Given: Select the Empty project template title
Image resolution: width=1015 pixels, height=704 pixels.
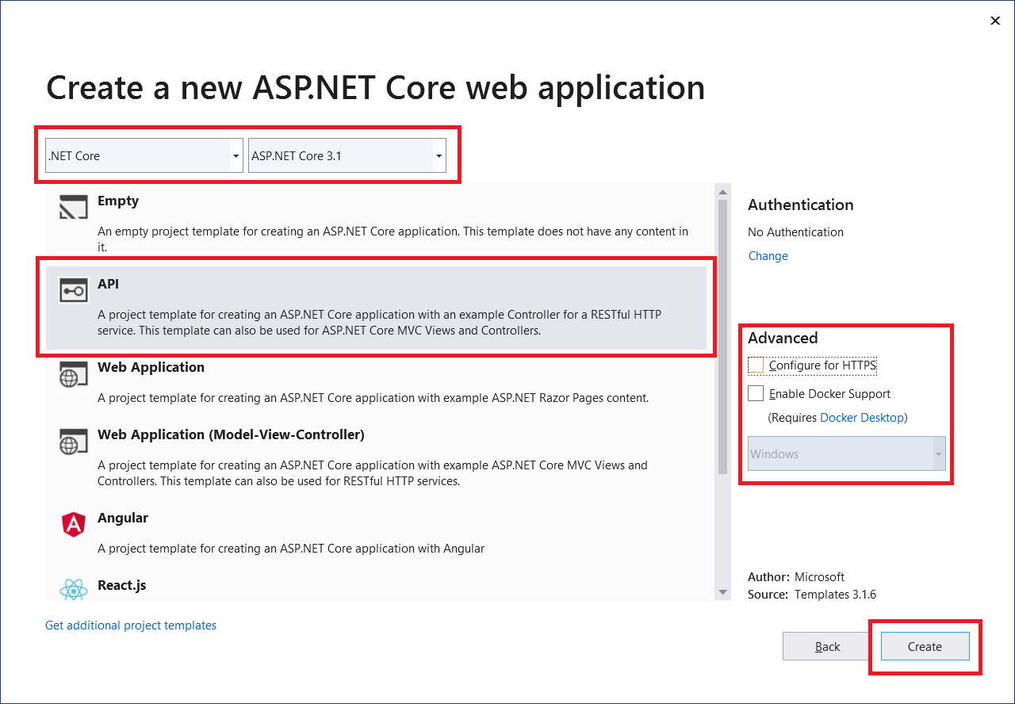Looking at the screenshot, I should coord(118,201).
